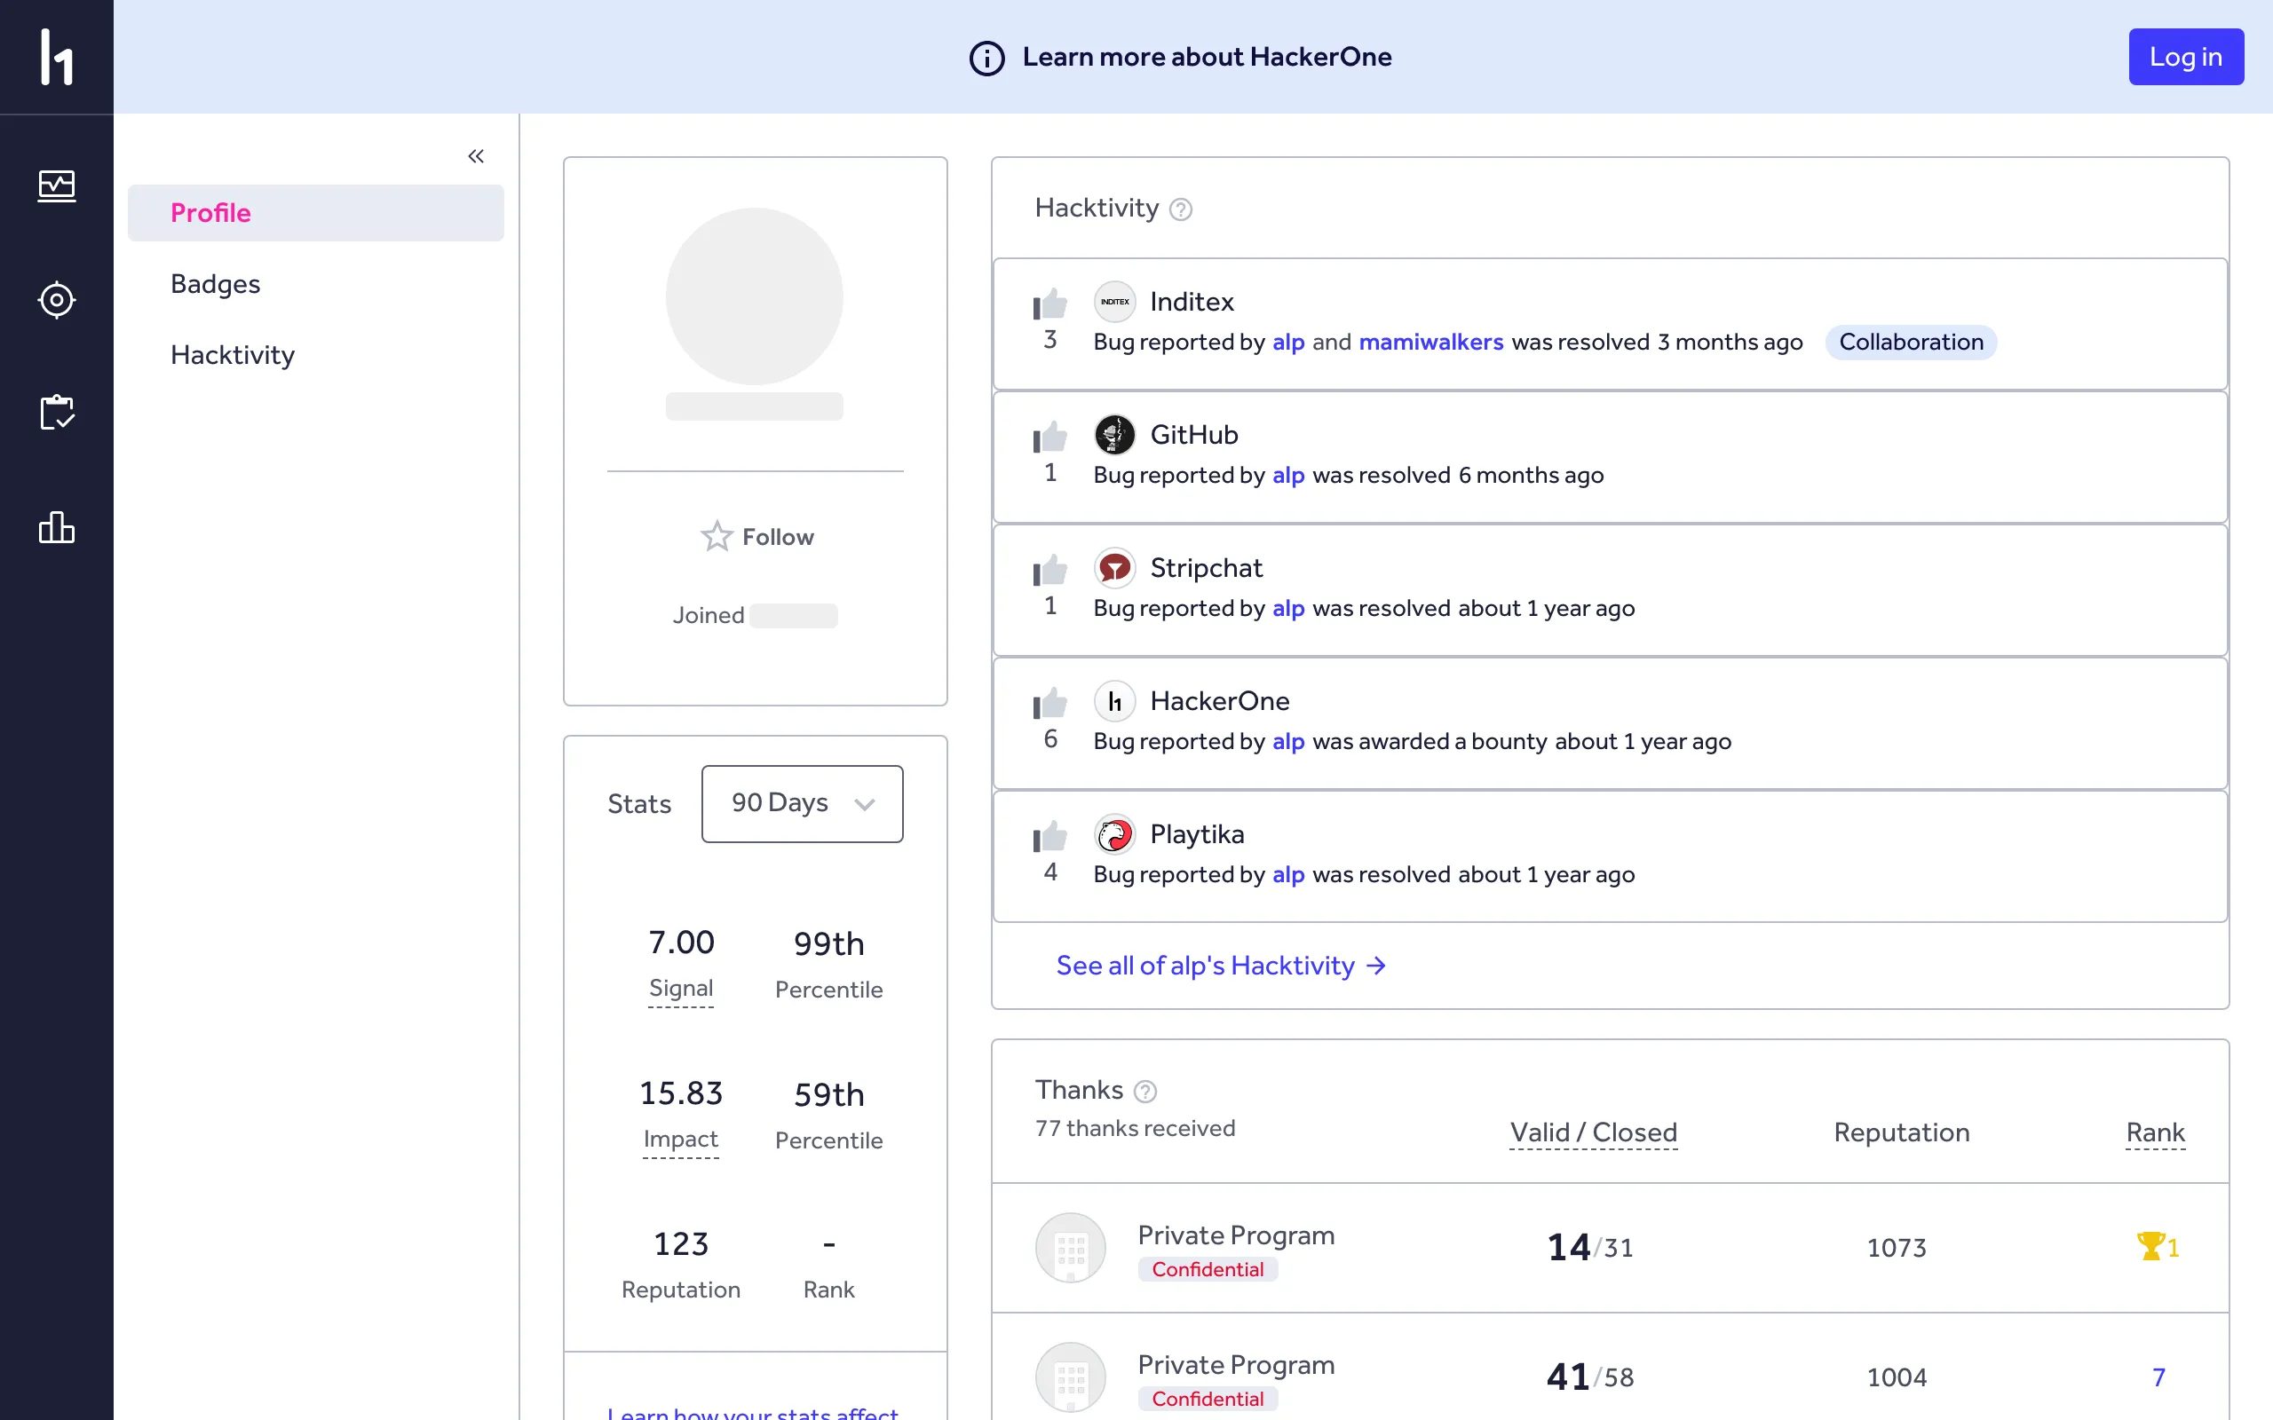2273x1420 pixels.
Task: Open the target crosshair sidebar icon
Action: pyautogui.click(x=56, y=300)
